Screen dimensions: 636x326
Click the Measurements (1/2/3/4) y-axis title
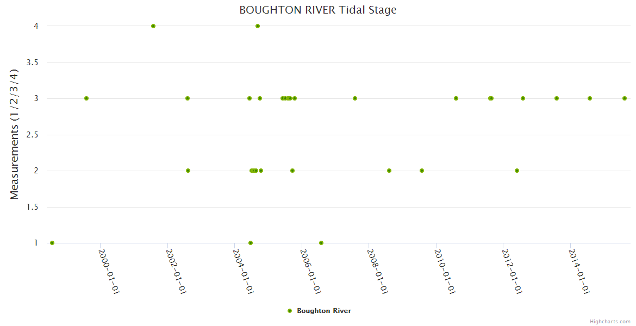click(15, 134)
